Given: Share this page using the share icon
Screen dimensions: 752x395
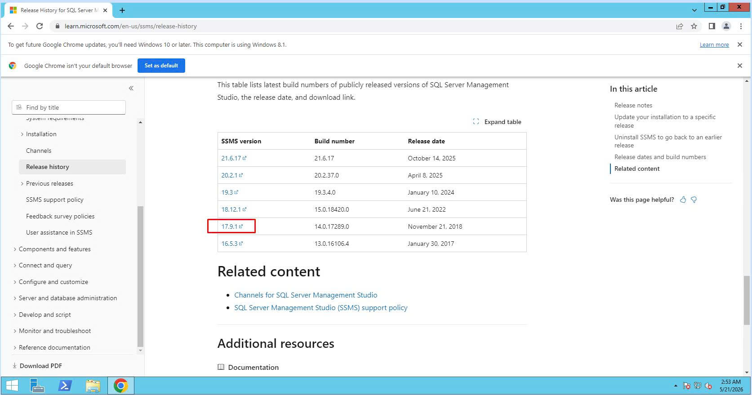Looking at the screenshot, I should click(680, 26).
